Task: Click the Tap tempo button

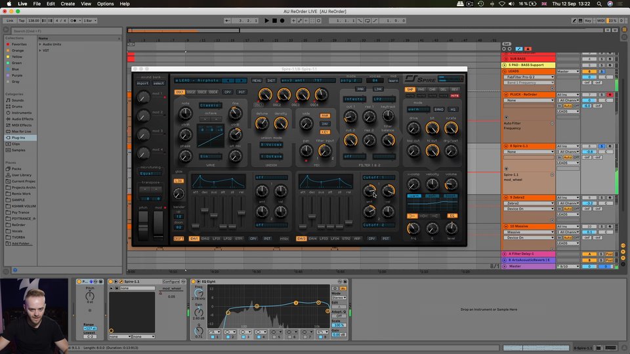Action: coord(22,20)
